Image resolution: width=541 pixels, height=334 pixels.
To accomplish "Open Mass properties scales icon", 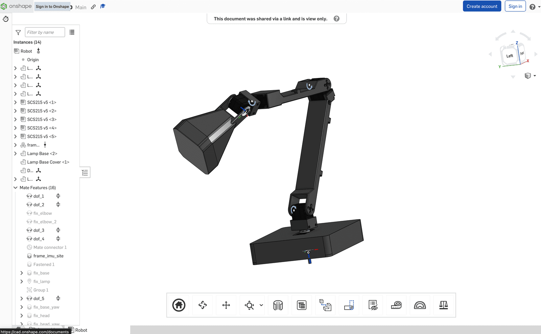I will 444,305.
